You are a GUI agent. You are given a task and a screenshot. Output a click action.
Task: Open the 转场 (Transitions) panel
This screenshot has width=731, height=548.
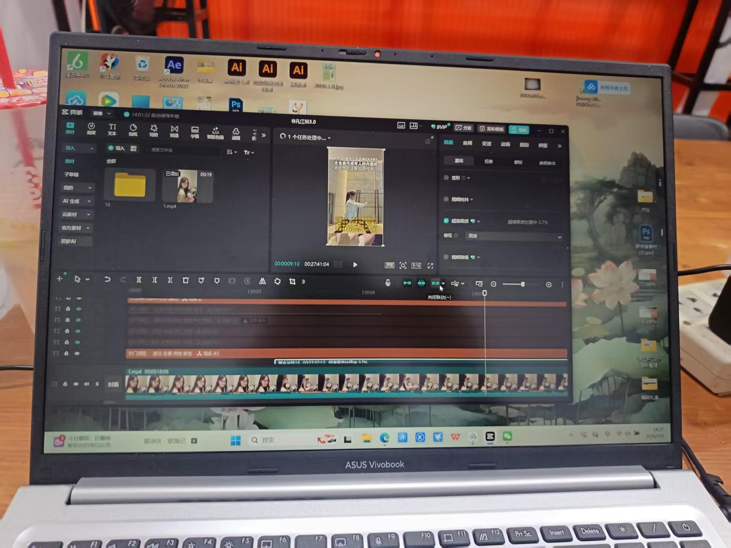point(174,131)
